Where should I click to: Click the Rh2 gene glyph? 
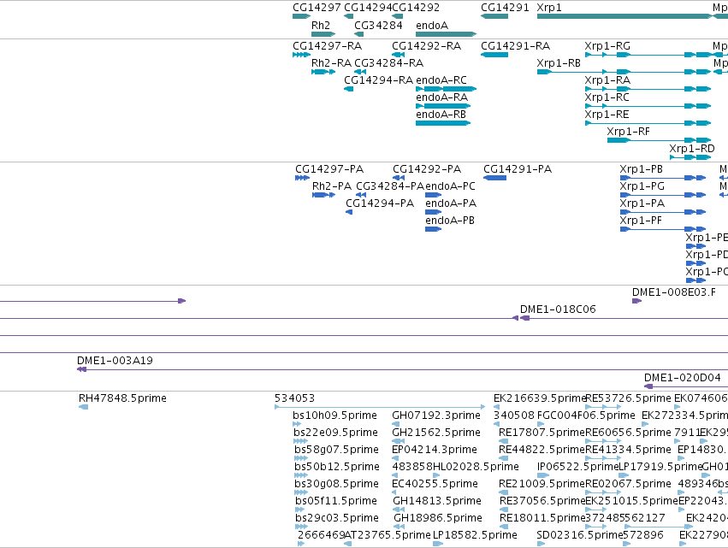pos(323,34)
